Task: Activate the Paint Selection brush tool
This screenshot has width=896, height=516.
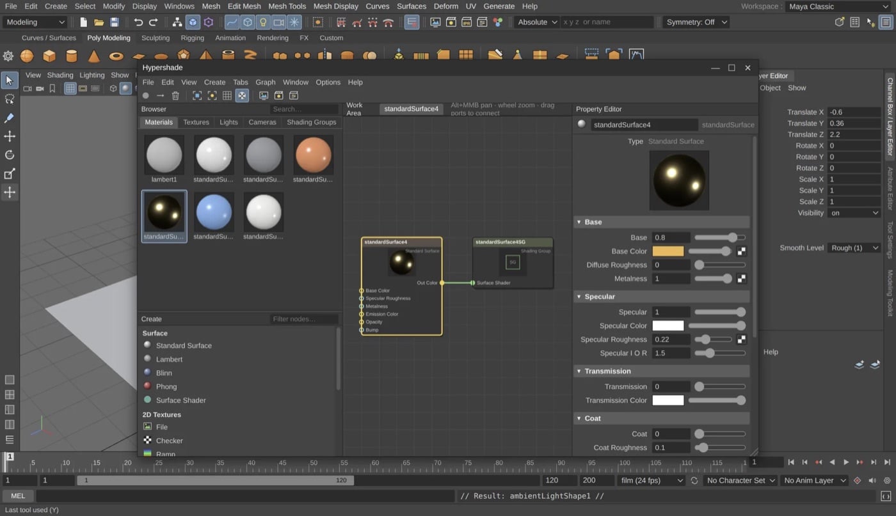Action: [10, 118]
